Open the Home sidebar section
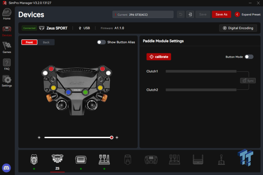The height and width of the screenshot is (175, 263). coord(7,14)
